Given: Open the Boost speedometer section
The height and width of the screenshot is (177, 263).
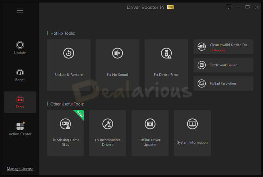Looking at the screenshot, I should pyautogui.click(x=20, y=75).
